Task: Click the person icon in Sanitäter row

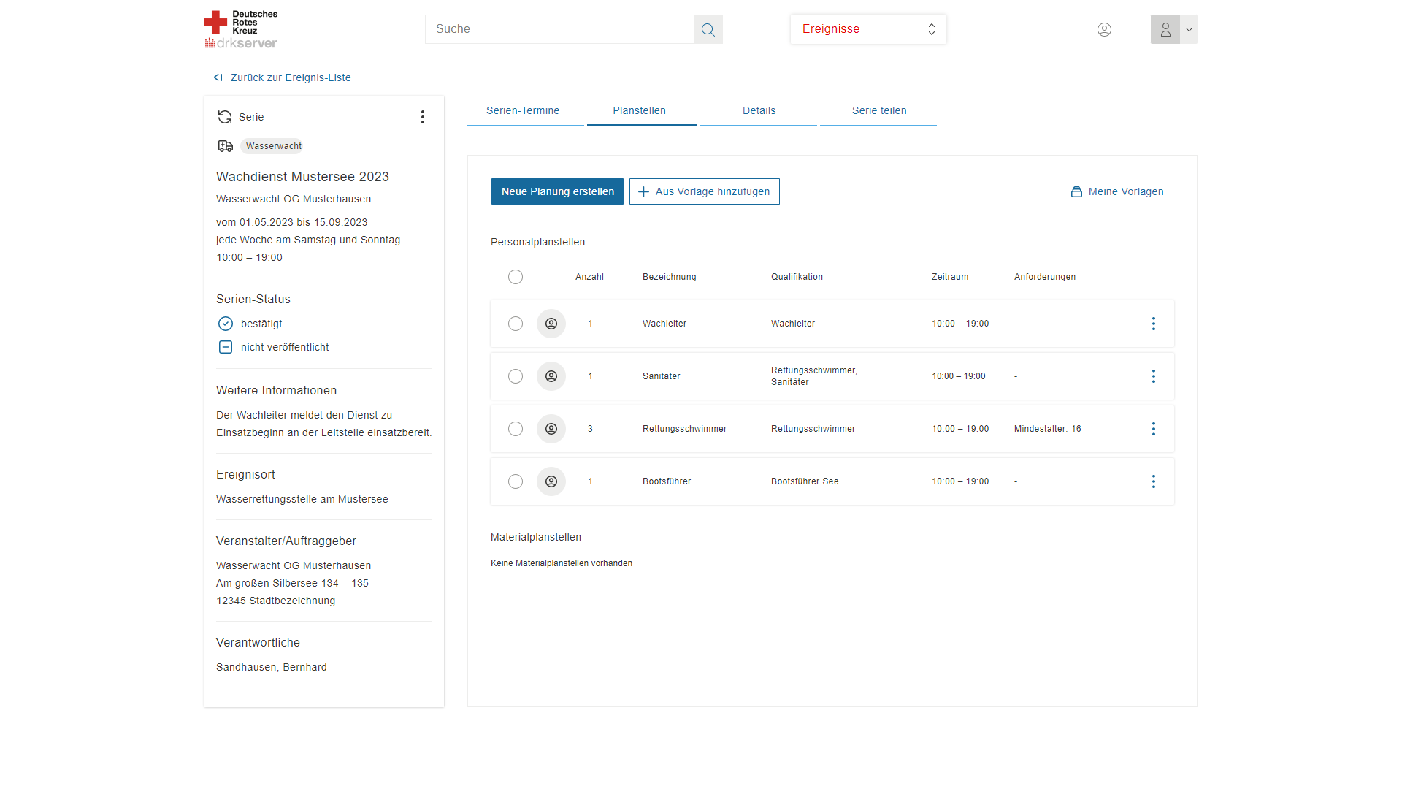Action: (x=551, y=376)
